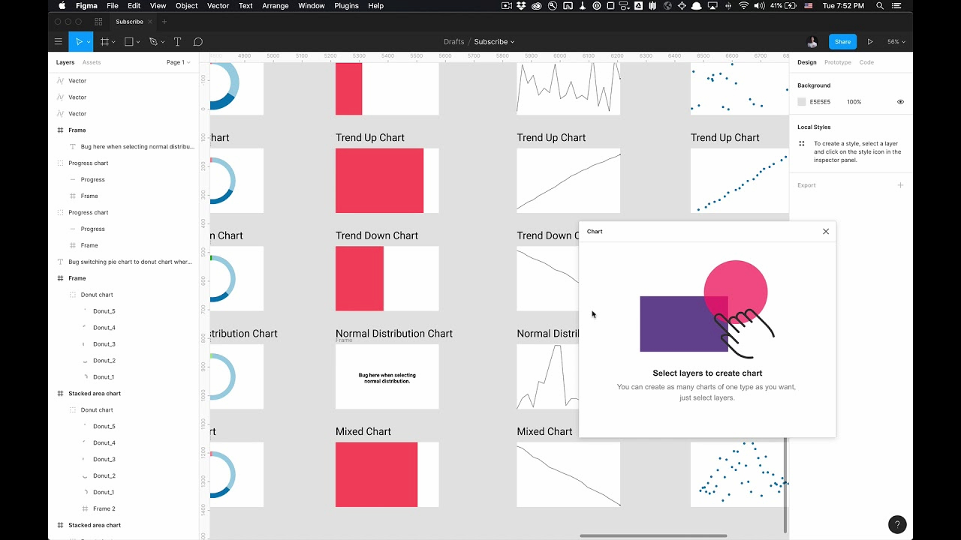Click the Share button
The image size is (961, 540).
click(842, 42)
